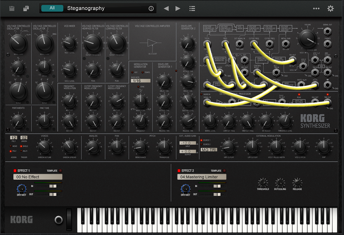The height and width of the screenshot is (235, 344).
Task: Open the preset list browser icon
Action: coord(192,9)
